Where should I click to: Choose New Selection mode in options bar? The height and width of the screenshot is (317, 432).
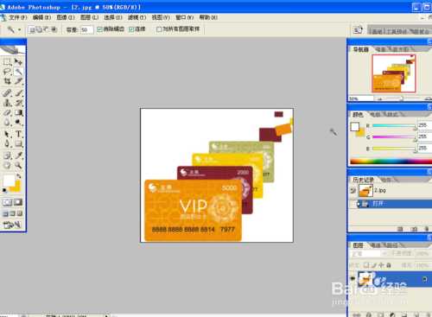[32, 29]
